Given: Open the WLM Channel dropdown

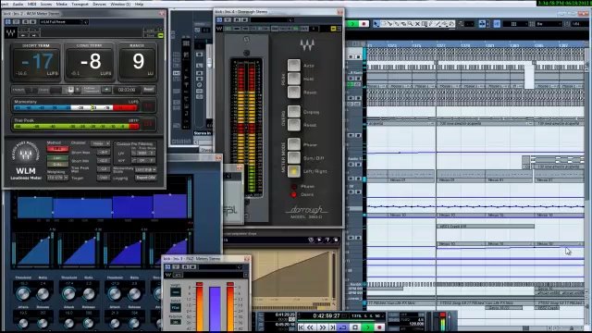Looking at the screenshot, I should [100, 143].
